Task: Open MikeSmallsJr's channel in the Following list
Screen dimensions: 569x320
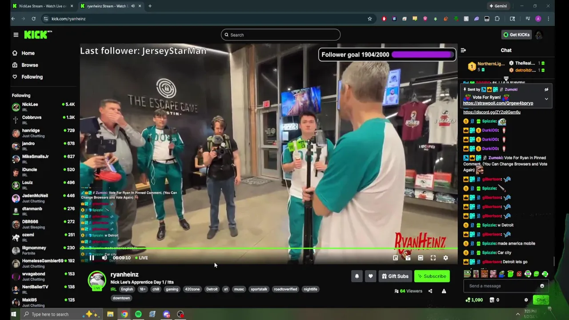Action: pos(44,159)
